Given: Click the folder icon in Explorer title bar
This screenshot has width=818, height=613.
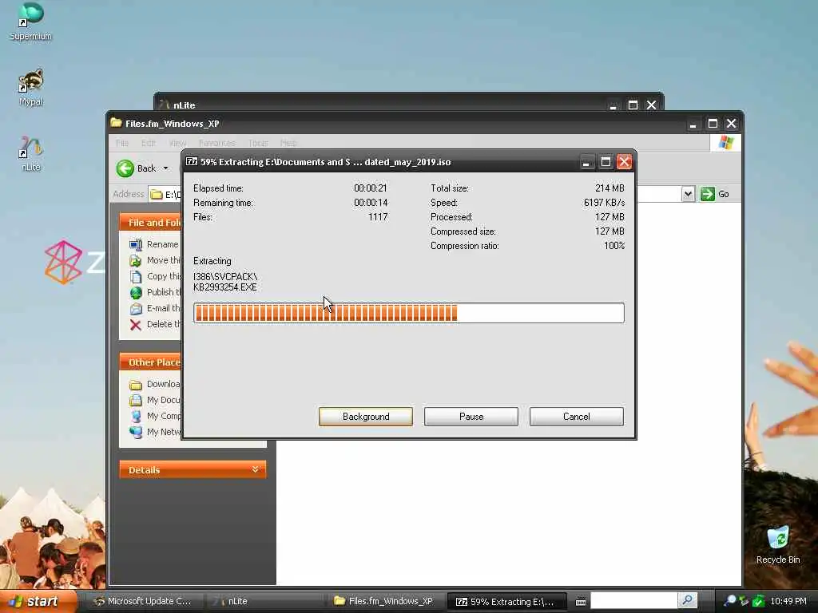Looking at the screenshot, I should tap(116, 123).
